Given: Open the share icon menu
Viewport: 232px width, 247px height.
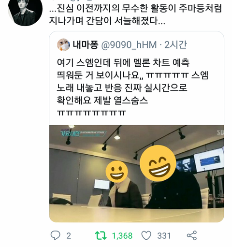Looking at the screenshot, I should [x=192, y=235].
